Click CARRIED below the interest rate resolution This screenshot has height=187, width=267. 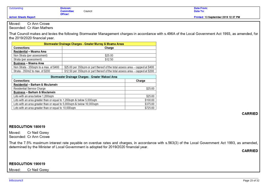point(250,151)
